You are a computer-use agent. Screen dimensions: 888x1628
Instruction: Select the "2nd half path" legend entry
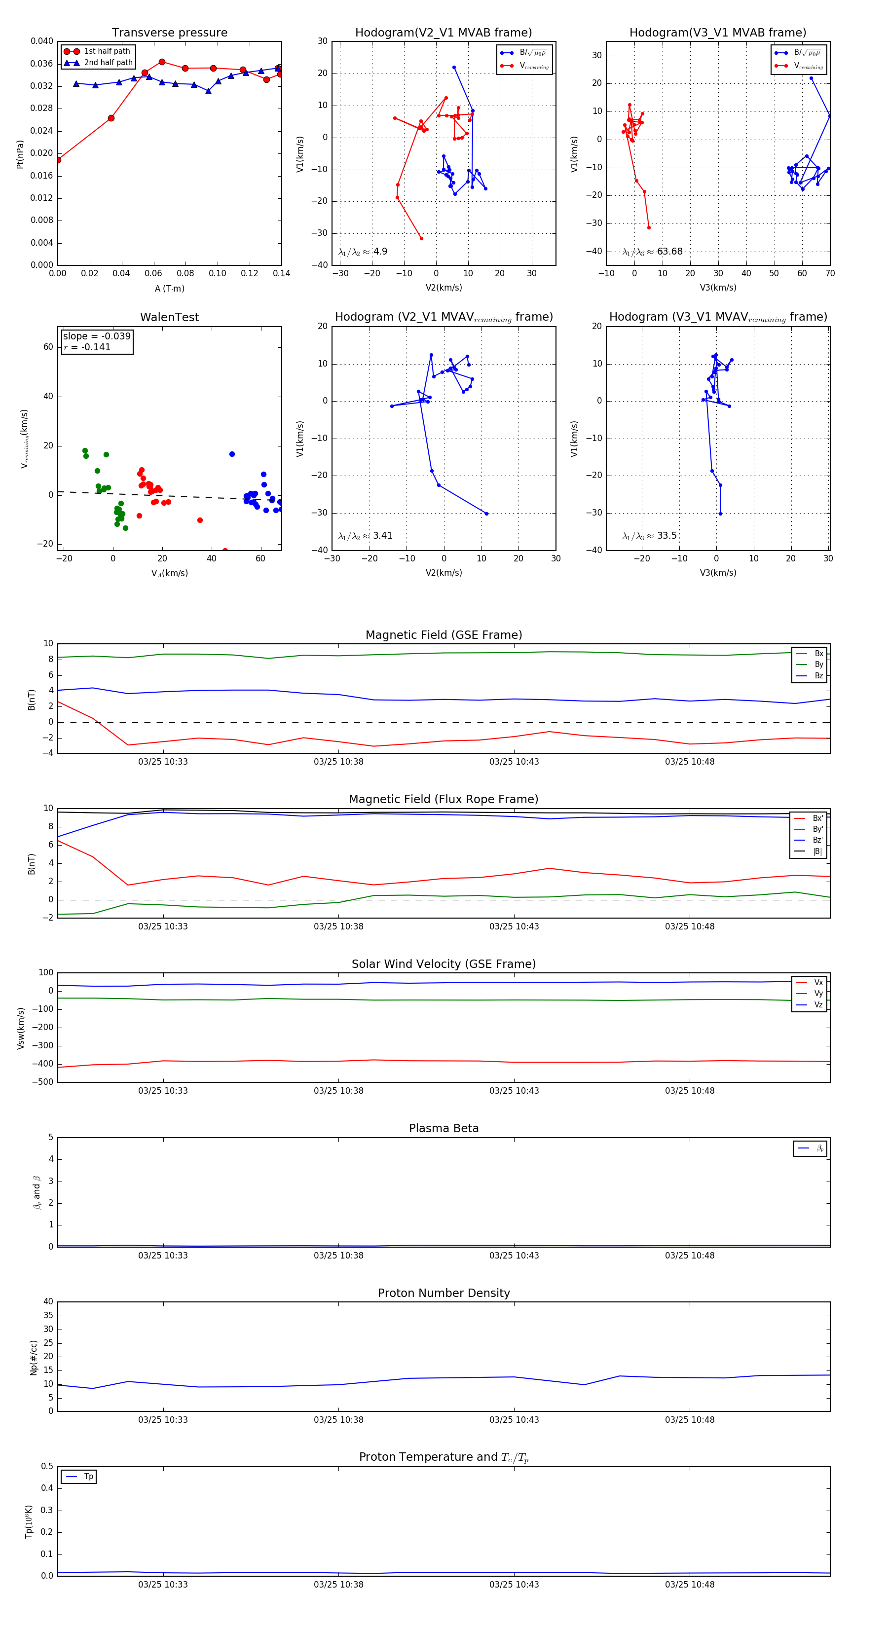[99, 63]
